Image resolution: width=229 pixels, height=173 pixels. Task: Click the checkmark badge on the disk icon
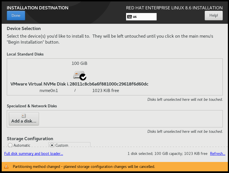tap(83, 77)
